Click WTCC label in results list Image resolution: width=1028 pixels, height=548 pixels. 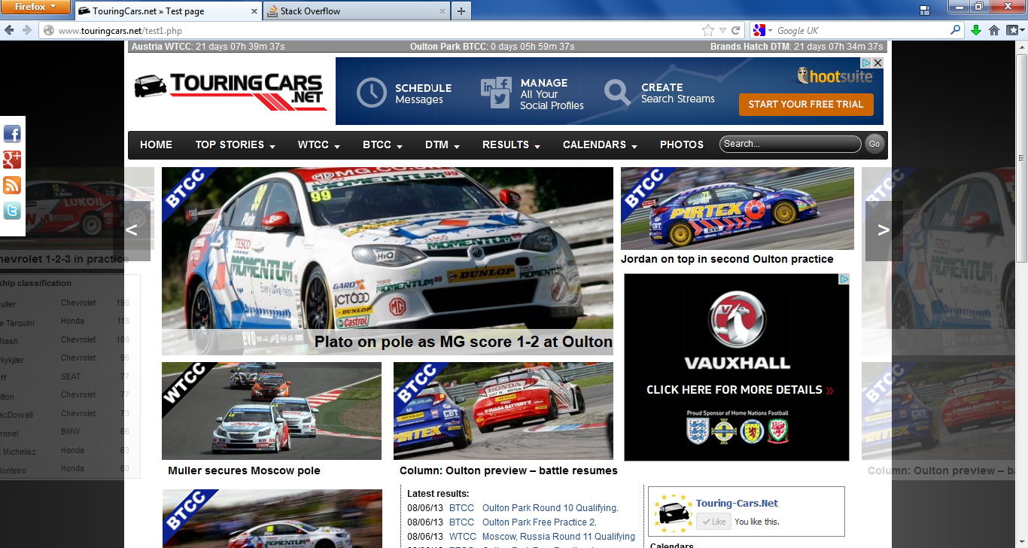click(463, 537)
